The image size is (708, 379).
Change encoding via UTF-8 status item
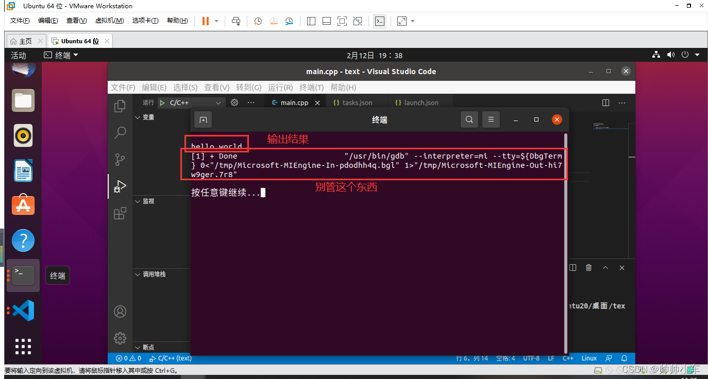531,358
